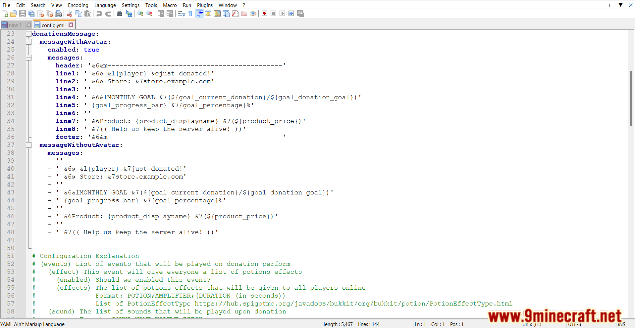Collapse the donationsMessage fold on line 23
This screenshot has height=328, width=635.
pyautogui.click(x=29, y=34)
